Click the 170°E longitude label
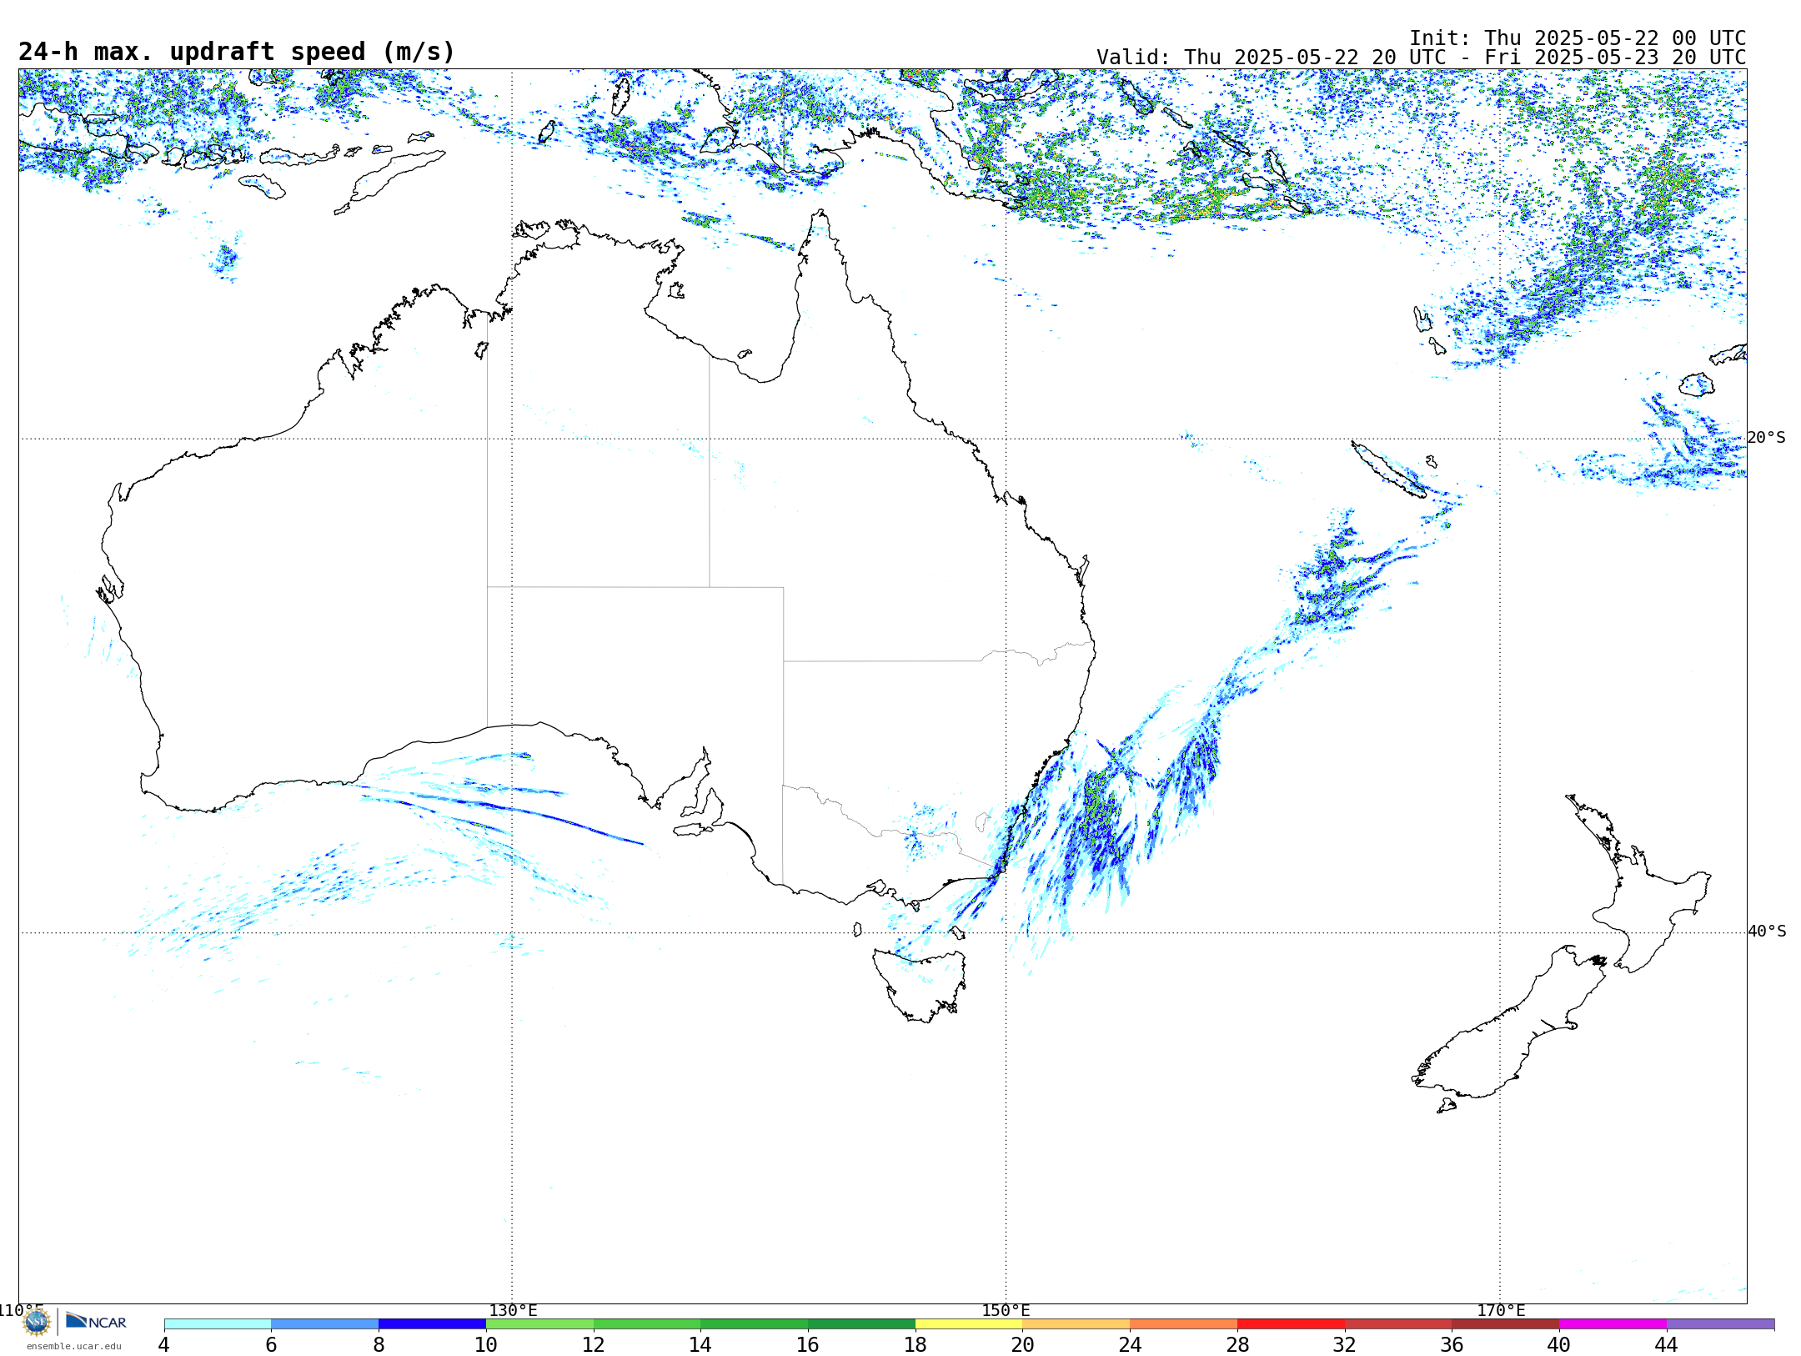Image resolution: width=1801 pixels, height=1356 pixels. (x=1501, y=1311)
